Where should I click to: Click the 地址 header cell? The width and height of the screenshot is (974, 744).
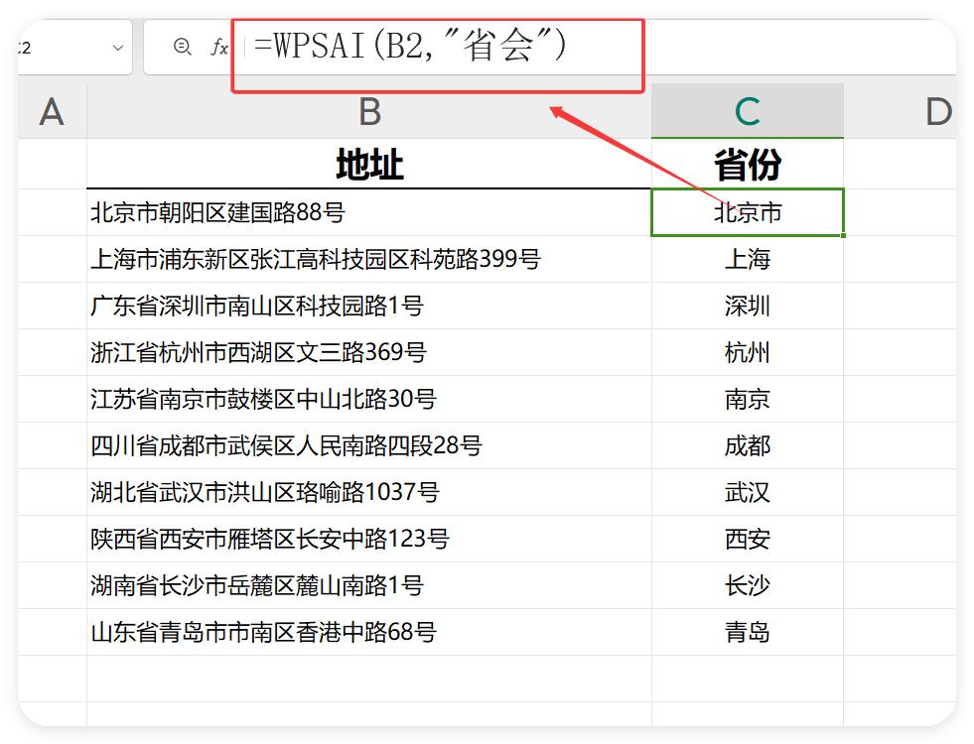click(369, 164)
